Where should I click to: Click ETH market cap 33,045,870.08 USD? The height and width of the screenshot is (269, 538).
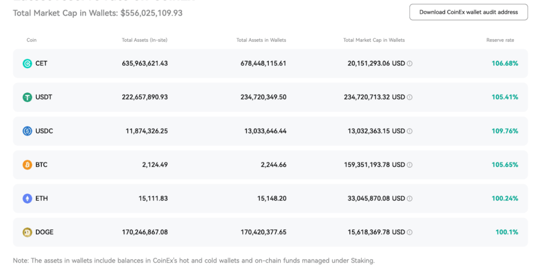376,198
